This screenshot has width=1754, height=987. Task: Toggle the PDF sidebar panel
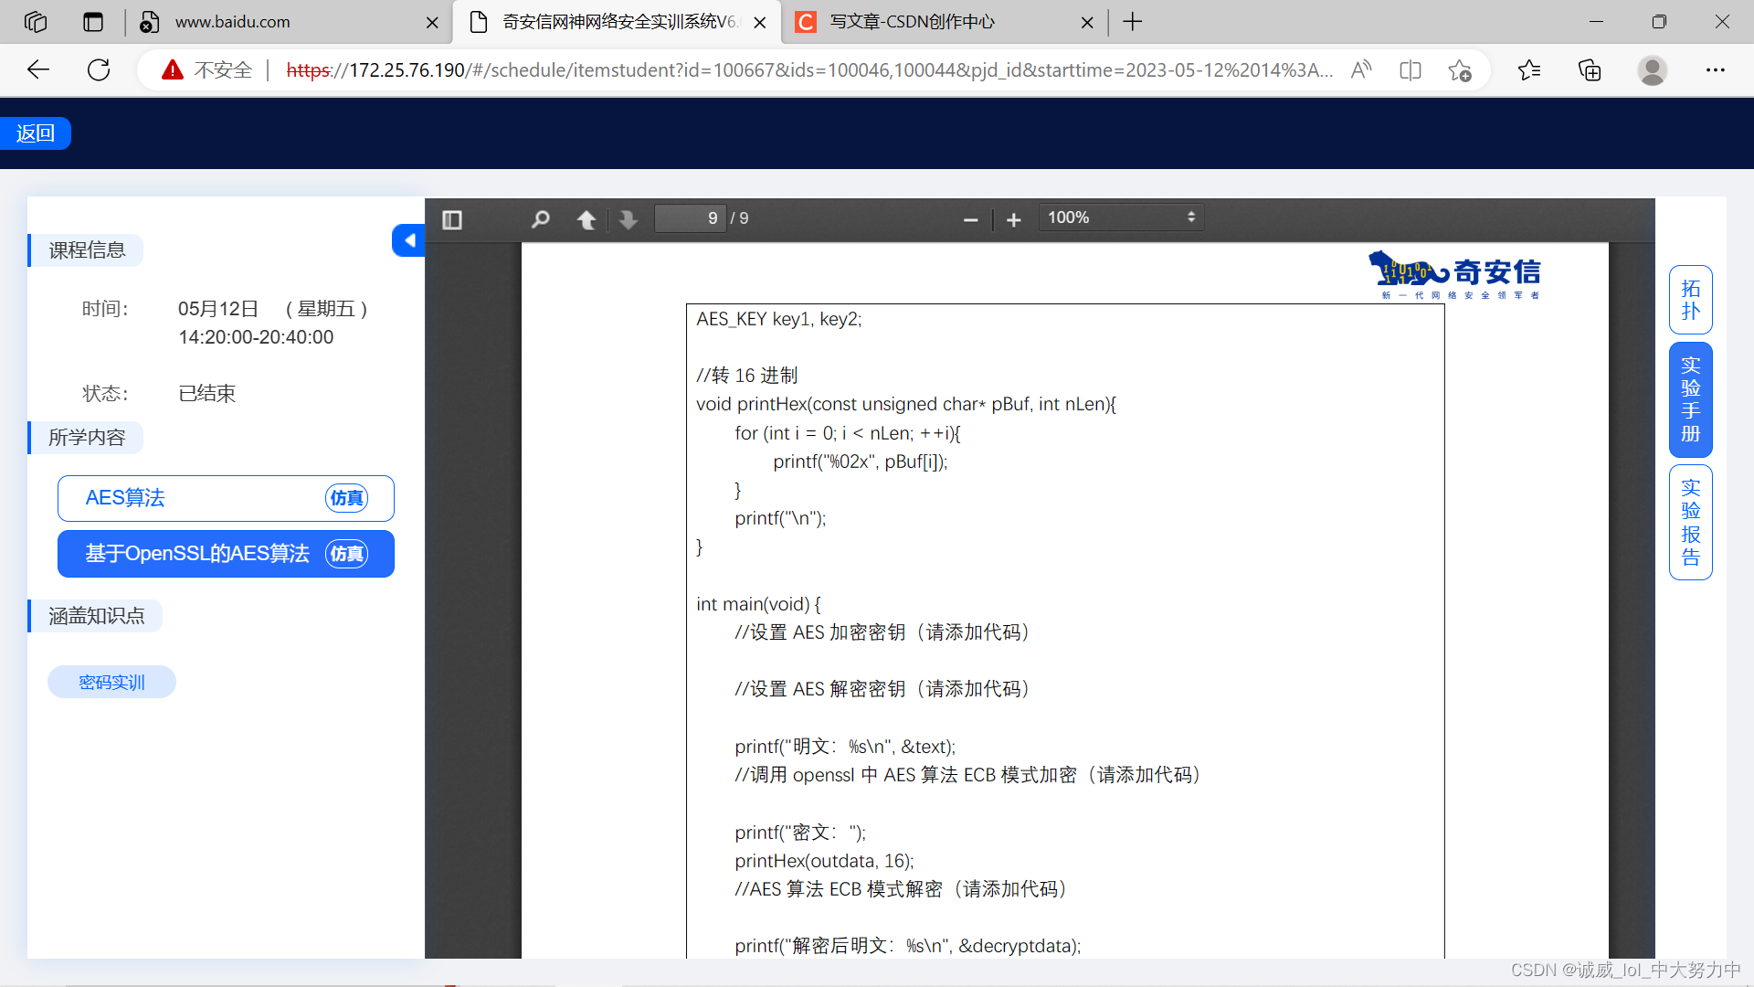tap(452, 219)
